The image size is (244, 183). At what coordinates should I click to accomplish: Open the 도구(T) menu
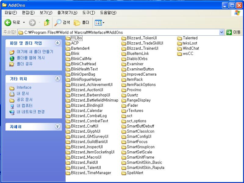(x=88, y=13)
